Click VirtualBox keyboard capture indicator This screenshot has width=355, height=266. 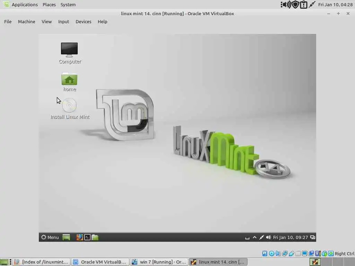pos(331,253)
